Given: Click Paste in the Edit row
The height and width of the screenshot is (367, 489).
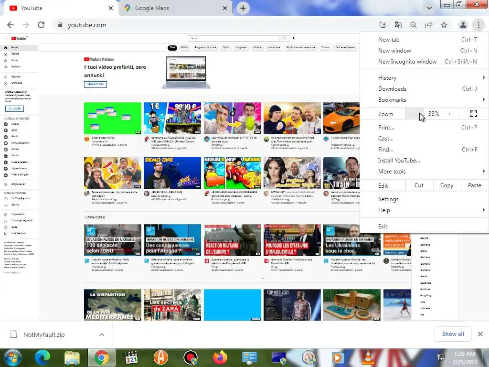Looking at the screenshot, I should point(474,185).
